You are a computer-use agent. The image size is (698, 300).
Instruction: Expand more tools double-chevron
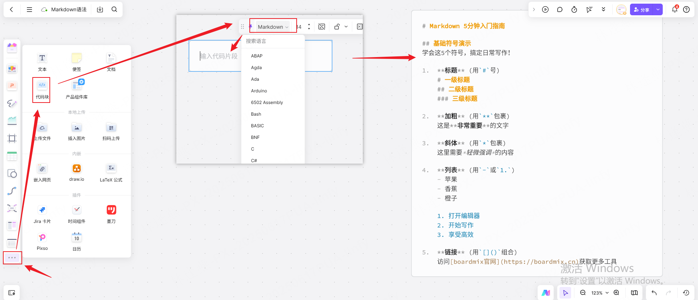(x=603, y=9)
